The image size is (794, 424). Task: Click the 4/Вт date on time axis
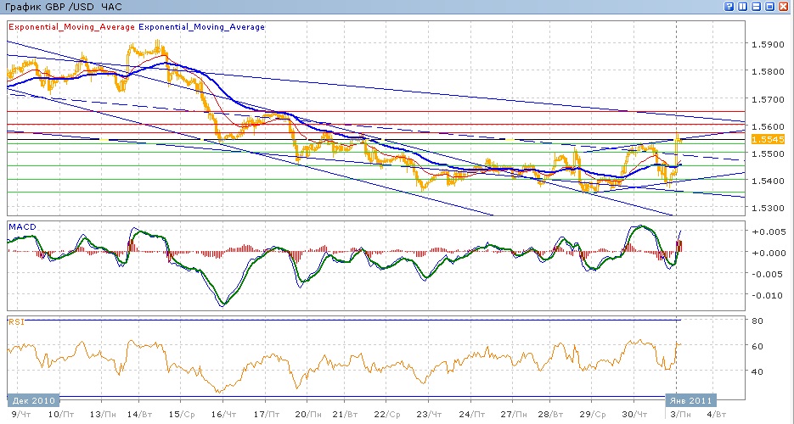(x=716, y=415)
